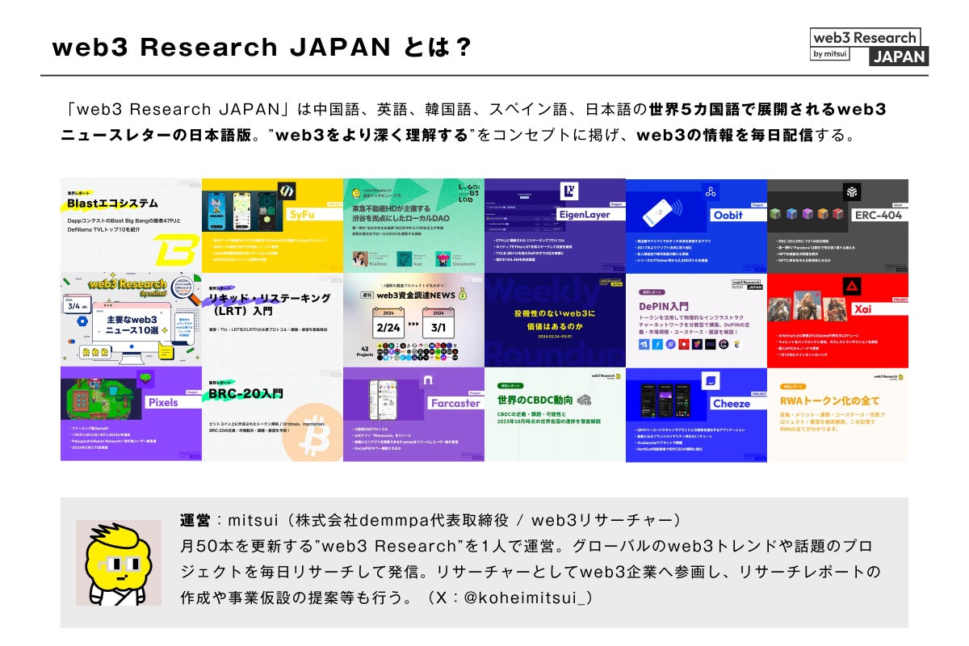
Task: Open the Weekly Roundup 投機性のないweb3 thumbnail
Action: click(555, 320)
